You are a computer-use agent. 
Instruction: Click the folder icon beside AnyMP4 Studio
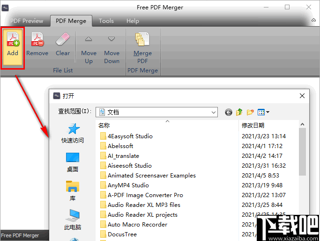pyautogui.click(x=103, y=185)
